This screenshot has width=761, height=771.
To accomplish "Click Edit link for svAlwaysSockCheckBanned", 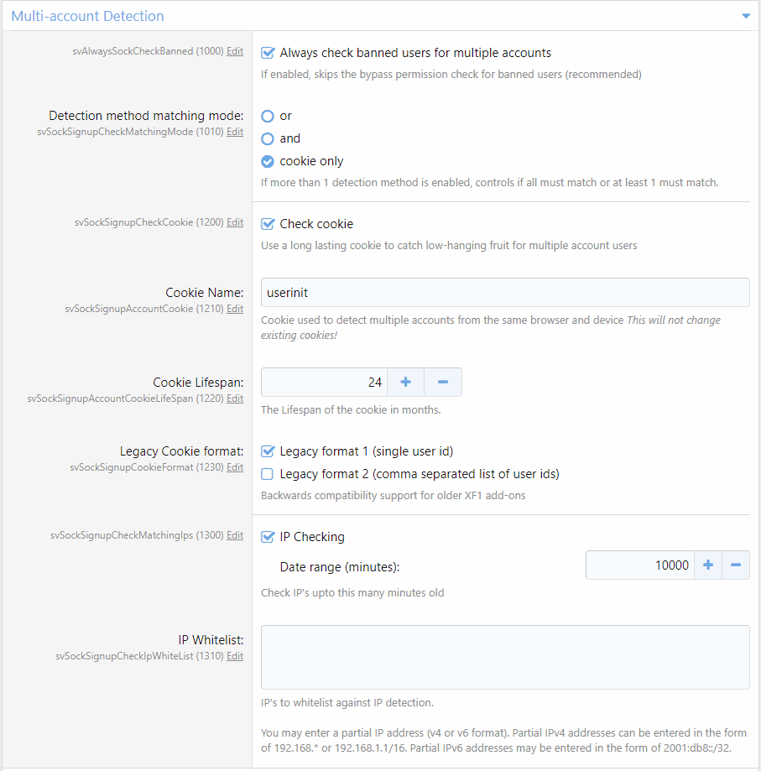I will [235, 51].
